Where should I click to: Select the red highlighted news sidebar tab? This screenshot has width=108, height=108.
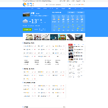[70, 45]
